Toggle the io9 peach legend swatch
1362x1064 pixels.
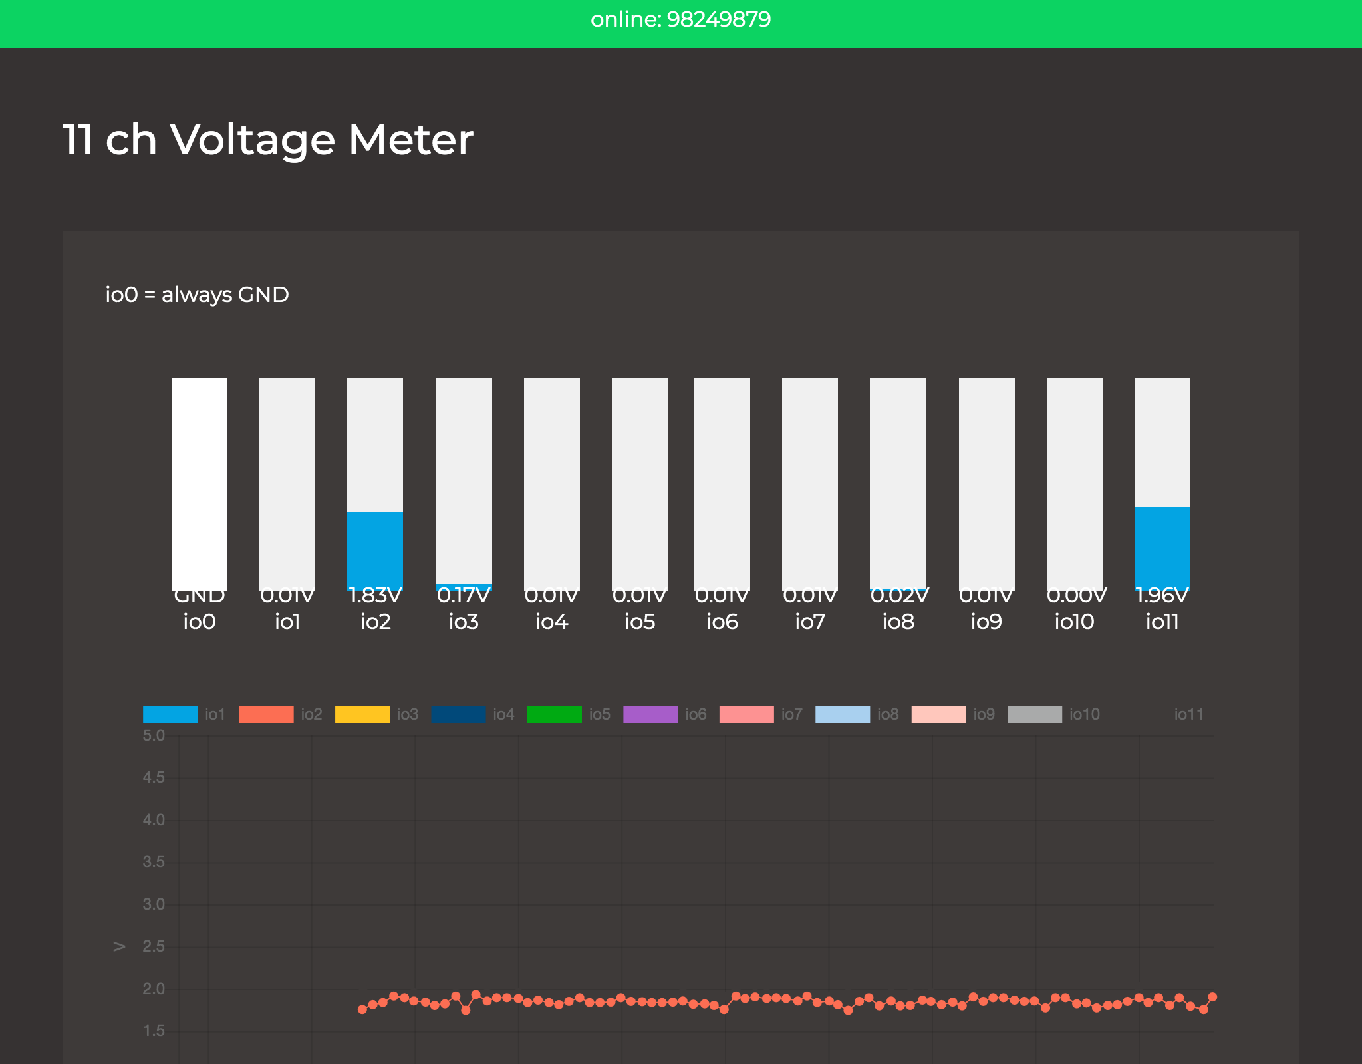tap(938, 714)
